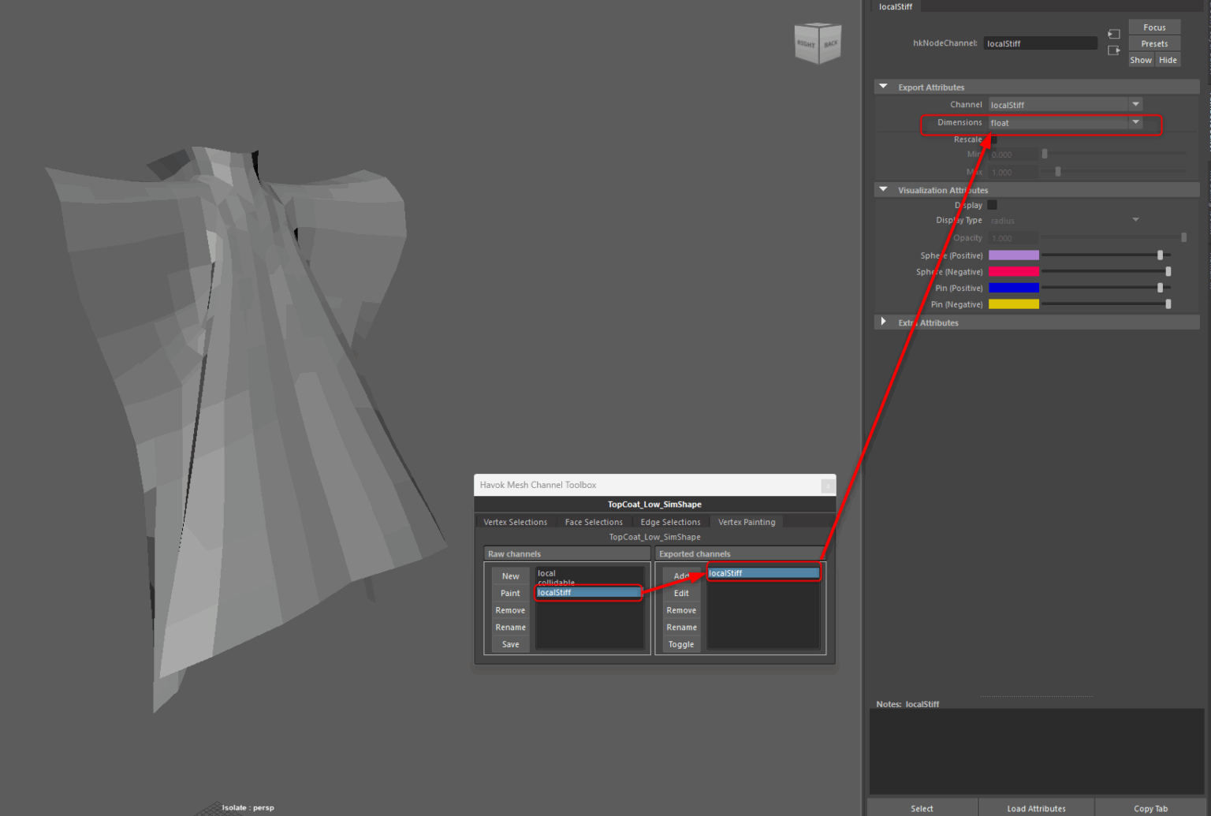The image size is (1211, 816).
Task: Expand the Extra Attributes section
Action: point(883,322)
